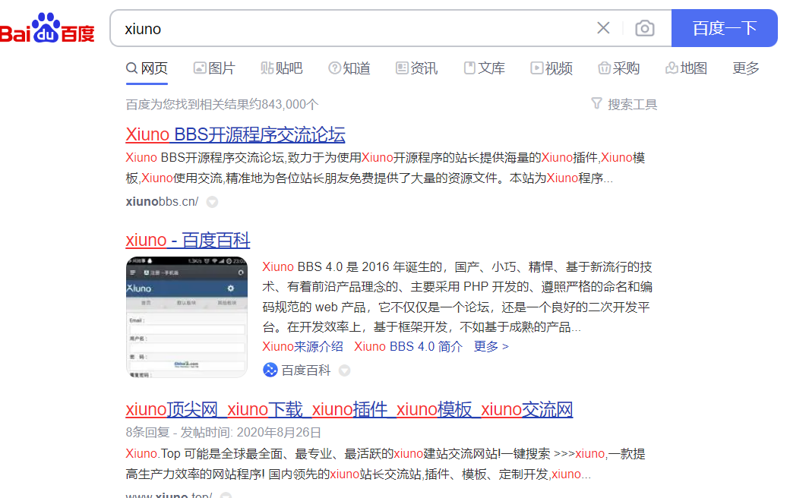Open the xiuno - 百度百科 result
The height and width of the screenshot is (498, 809).
click(x=188, y=241)
